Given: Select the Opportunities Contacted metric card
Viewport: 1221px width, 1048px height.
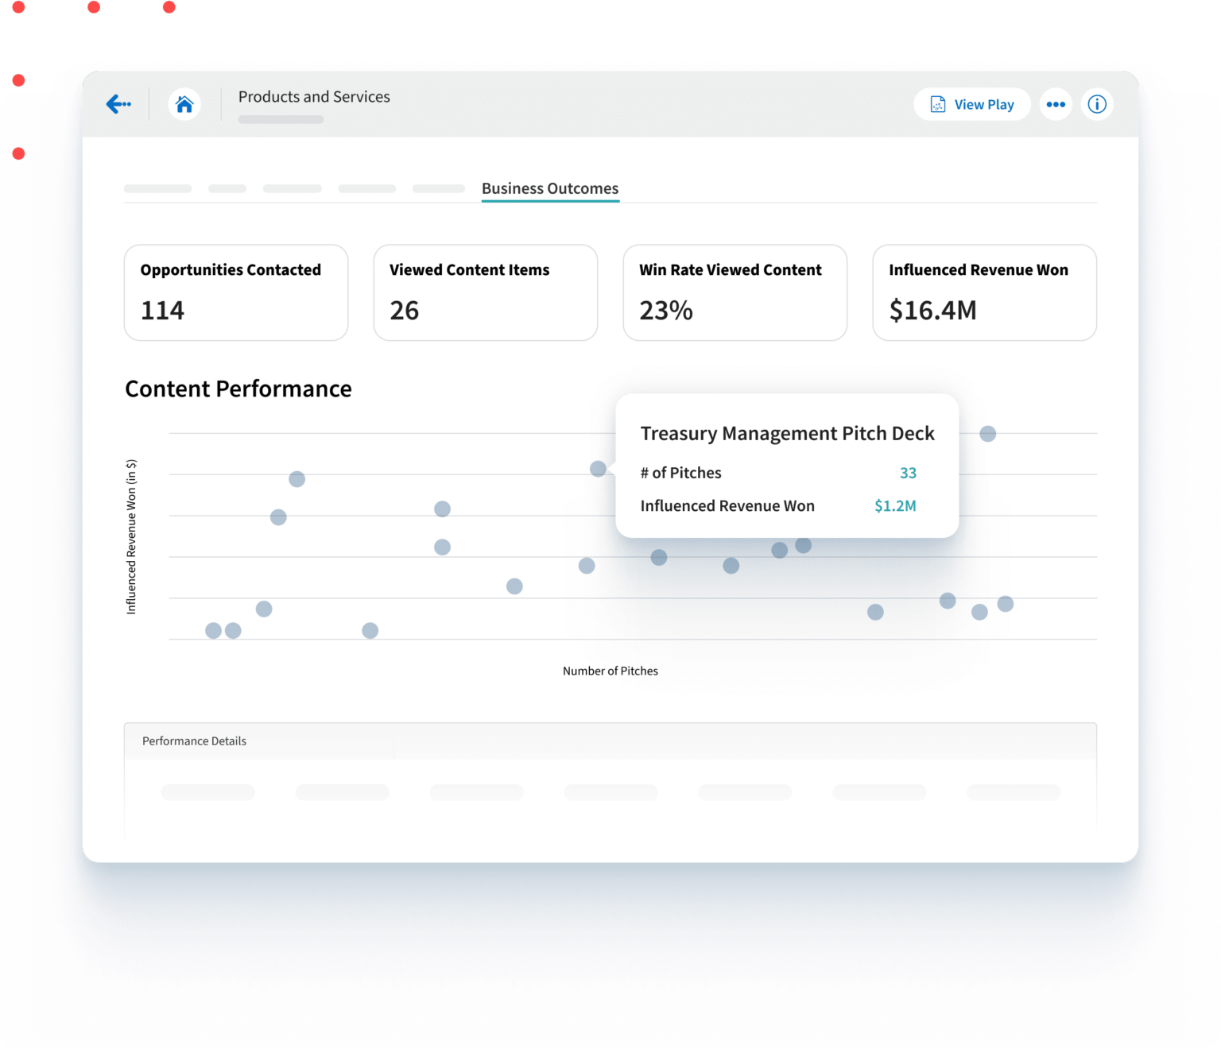Looking at the screenshot, I should tap(235, 292).
